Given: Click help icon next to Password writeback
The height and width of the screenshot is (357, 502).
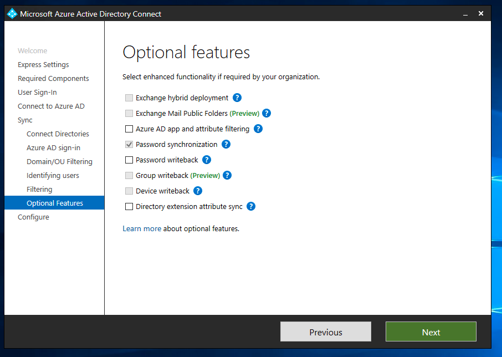Looking at the screenshot, I should [x=207, y=160].
